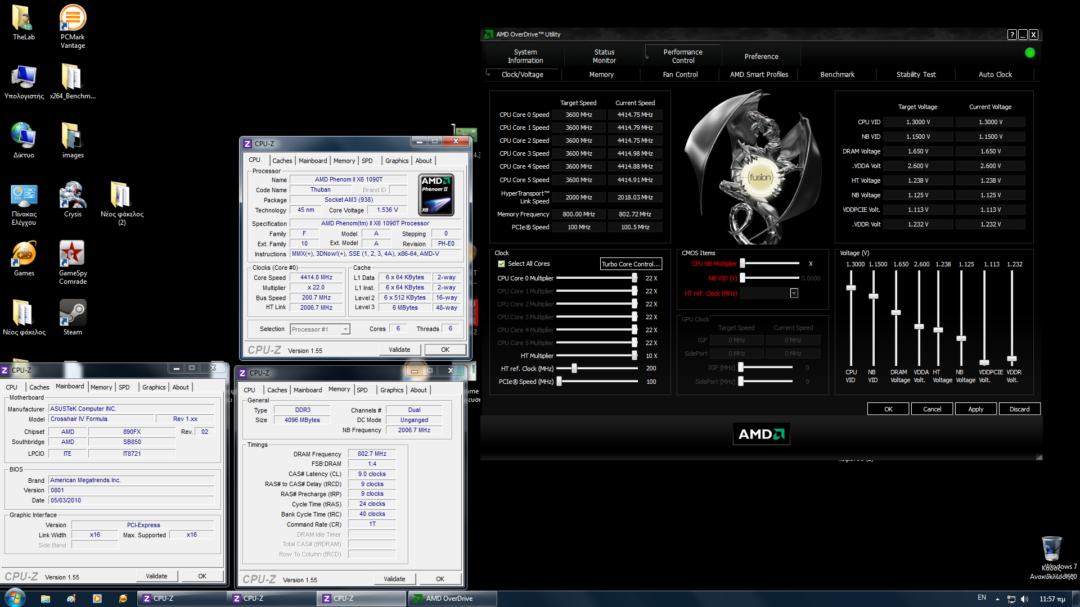Screen dimensions: 1080x607
Task: Open PCMark Vantage desktop shortcut
Action: 73,26
